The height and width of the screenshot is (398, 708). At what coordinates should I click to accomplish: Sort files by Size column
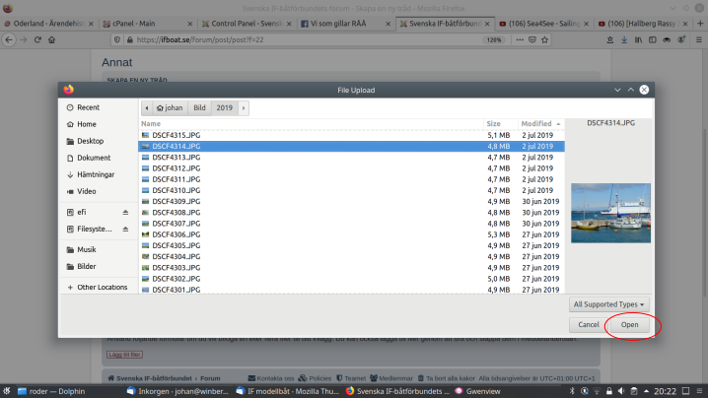[x=501, y=124]
